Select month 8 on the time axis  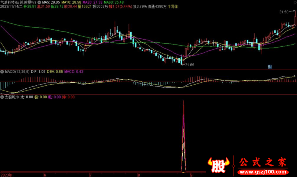138,175
